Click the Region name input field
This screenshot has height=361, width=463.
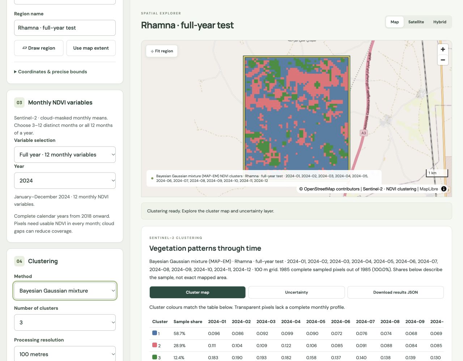[65, 28]
